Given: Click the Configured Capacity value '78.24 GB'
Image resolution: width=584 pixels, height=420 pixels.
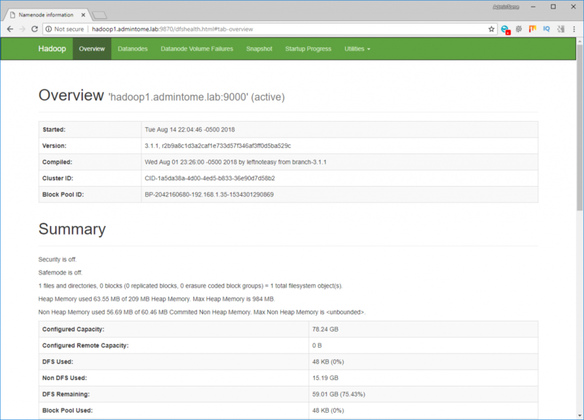Looking at the screenshot, I should pos(325,329).
